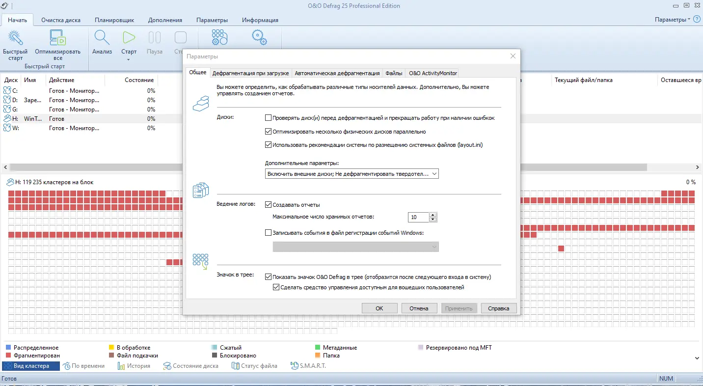This screenshot has height=386, width=703.
Task: Expand the Старт dropdown arrow
Action: pyautogui.click(x=129, y=60)
